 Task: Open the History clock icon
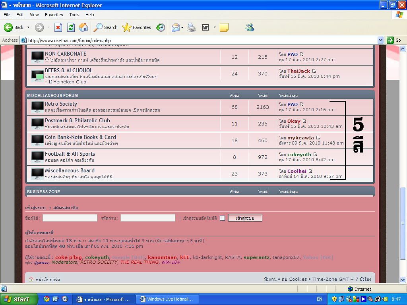(161, 27)
